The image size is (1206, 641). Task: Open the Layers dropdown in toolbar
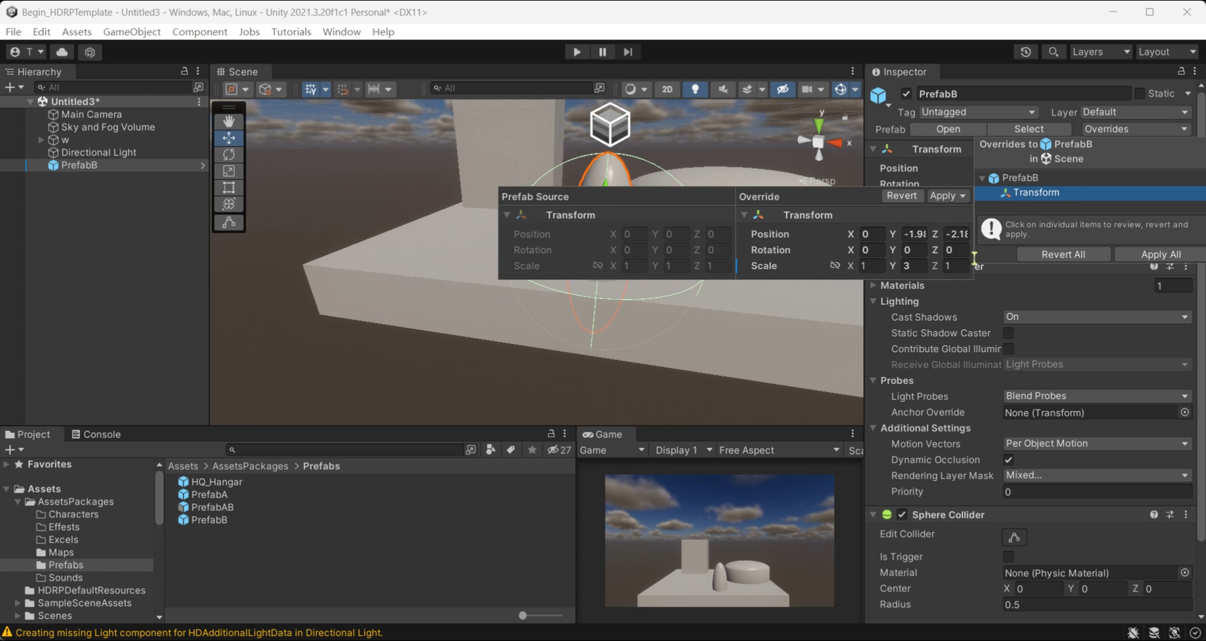tap(1101, 52)
